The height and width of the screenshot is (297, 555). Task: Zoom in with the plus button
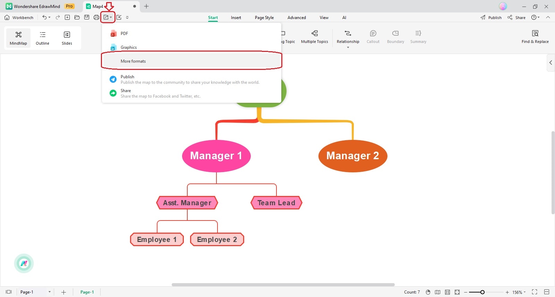pyautogui.click(x=507, y=292)
